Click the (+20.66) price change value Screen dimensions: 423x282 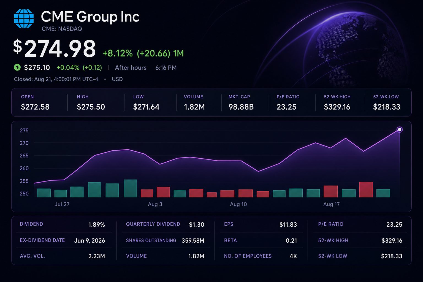153,53
